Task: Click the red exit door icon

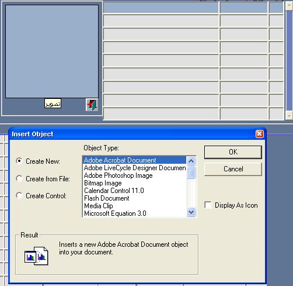Action: click(92, 105)
